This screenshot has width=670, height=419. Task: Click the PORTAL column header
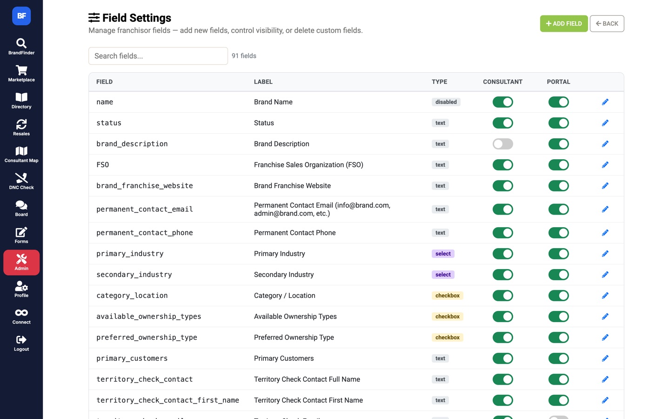point(558,82)
